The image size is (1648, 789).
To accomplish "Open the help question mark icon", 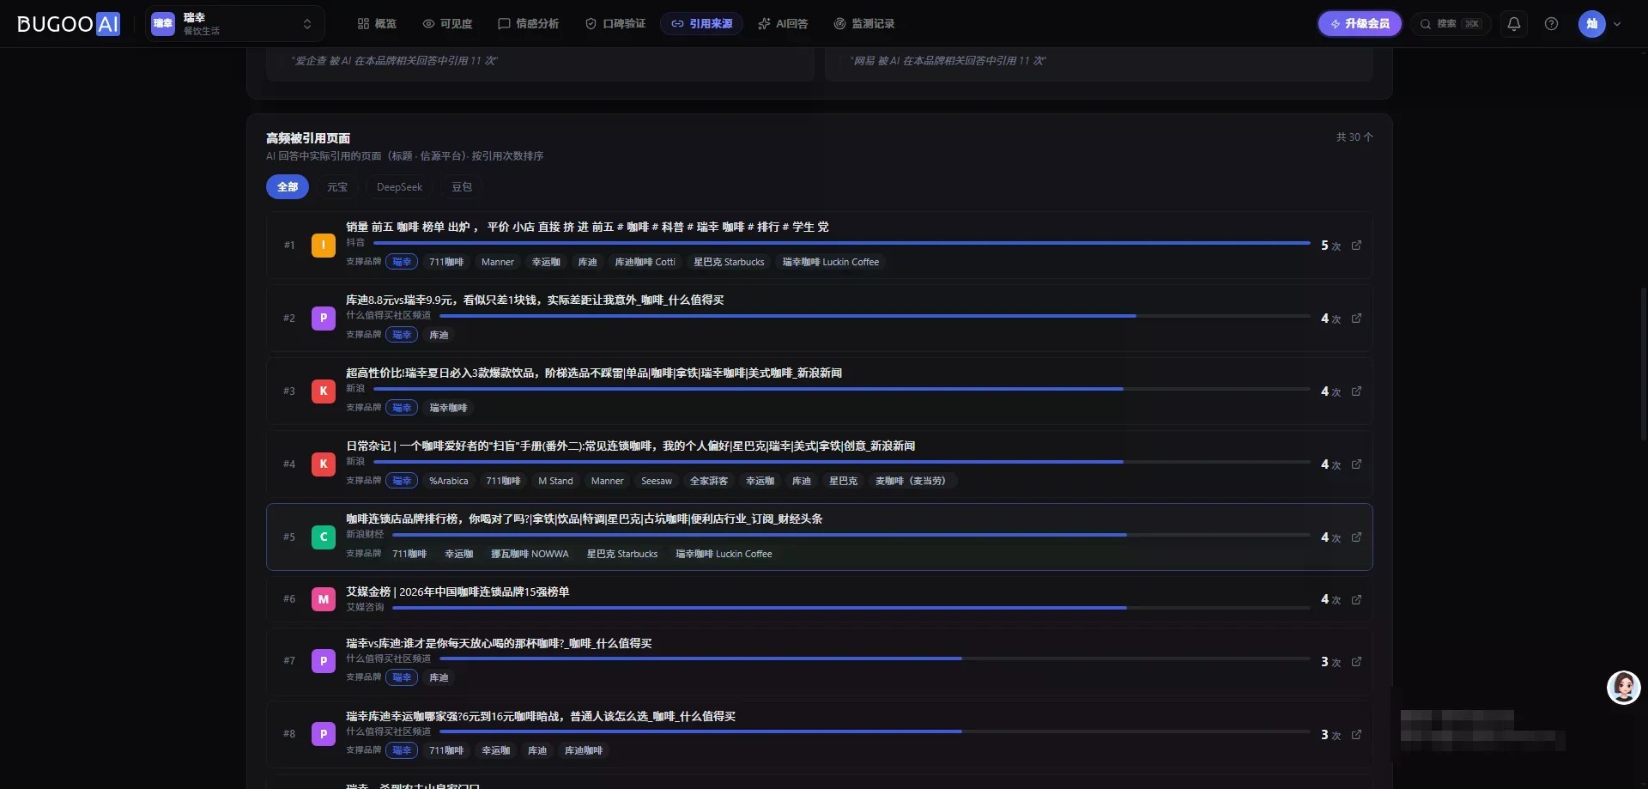I will (x=1551, y=24).
